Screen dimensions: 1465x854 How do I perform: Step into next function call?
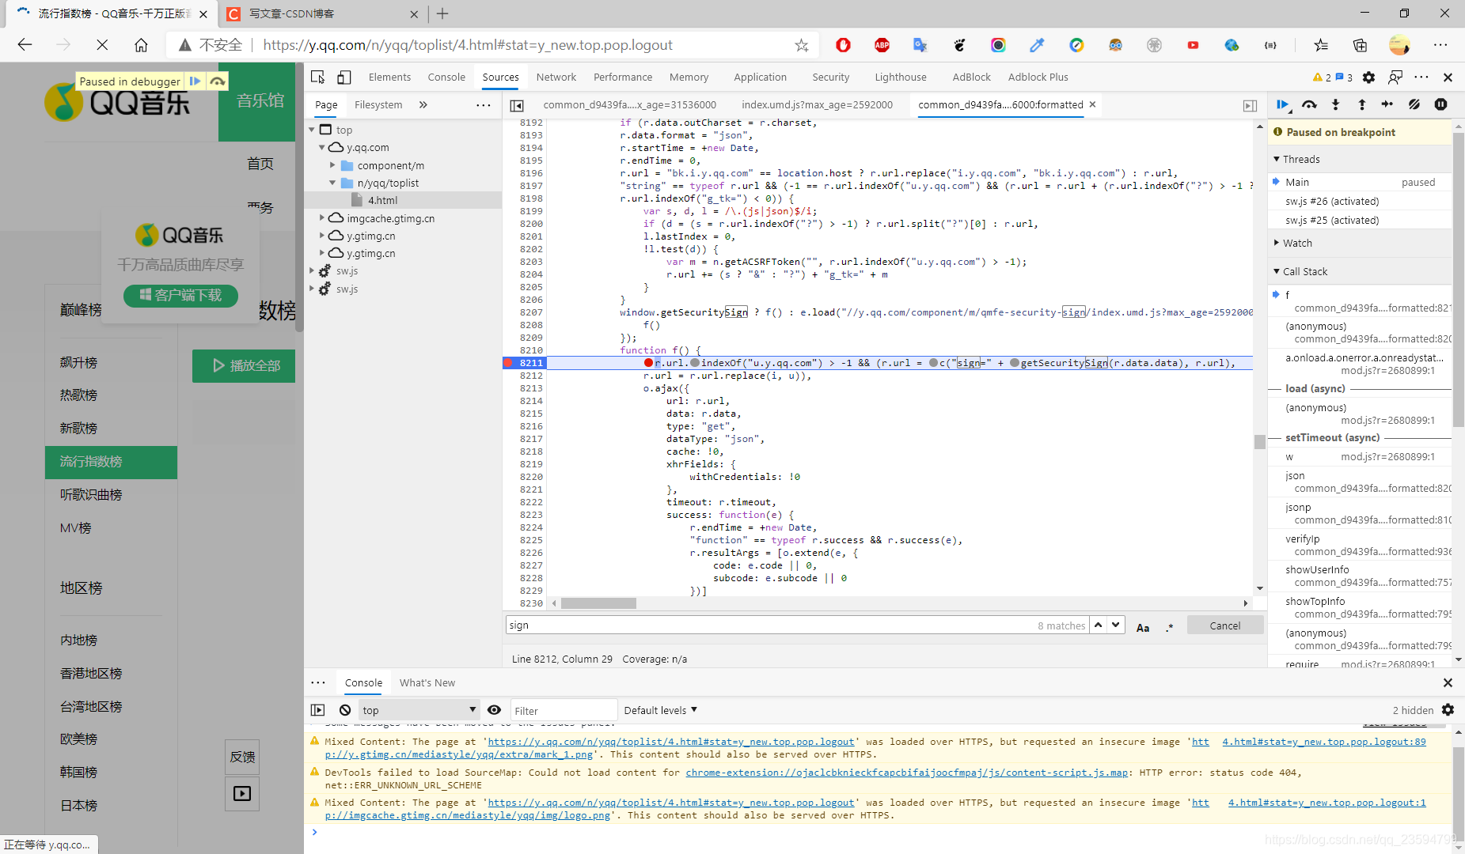(1335, 104)
